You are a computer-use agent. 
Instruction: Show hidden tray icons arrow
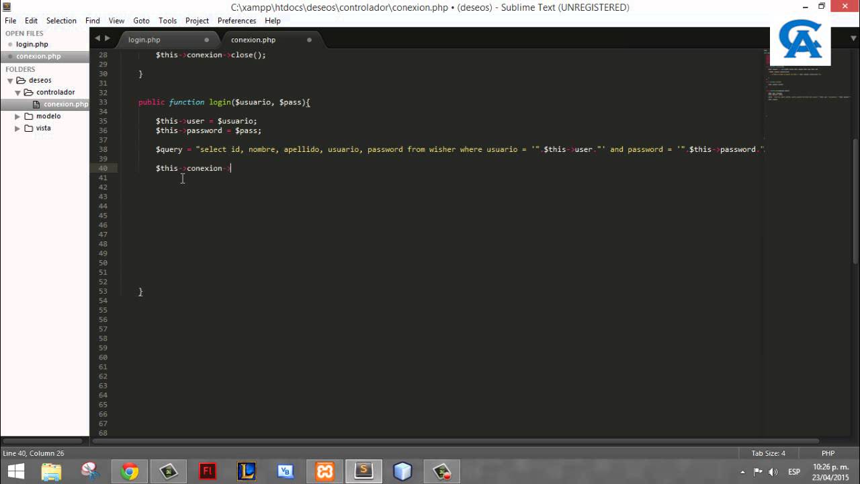click(742, 472)
